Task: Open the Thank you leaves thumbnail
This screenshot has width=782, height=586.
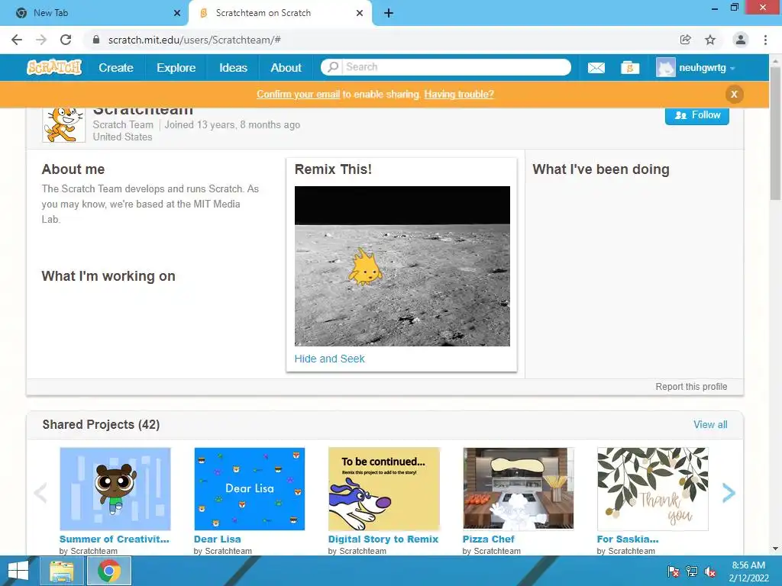Action: (652, 489)
